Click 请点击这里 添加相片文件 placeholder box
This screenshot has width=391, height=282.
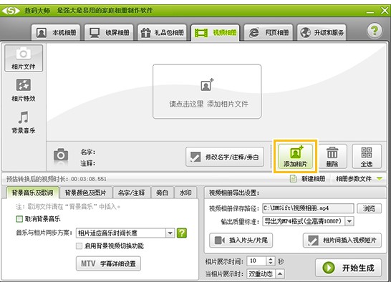click(207, 92)
